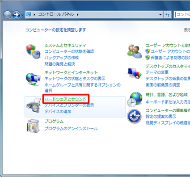The width and height of the screenshot is (190, 177).
Task: Click the Back navigation arrow button
Action: 7,15
